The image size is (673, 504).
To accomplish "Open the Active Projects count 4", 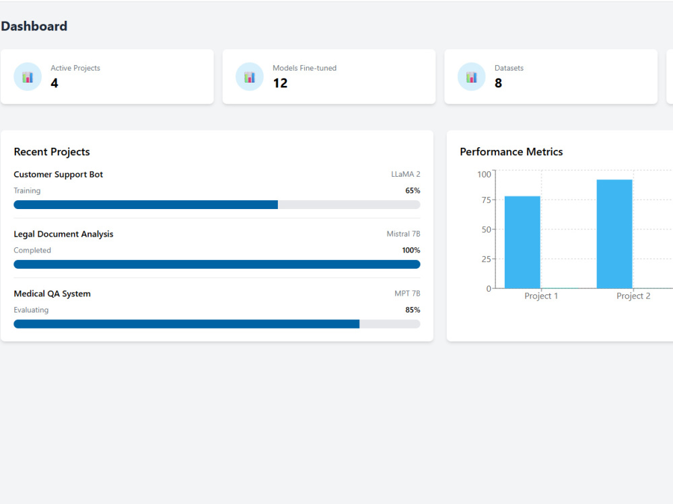I will pyautogui.click(x=55, y=83).
